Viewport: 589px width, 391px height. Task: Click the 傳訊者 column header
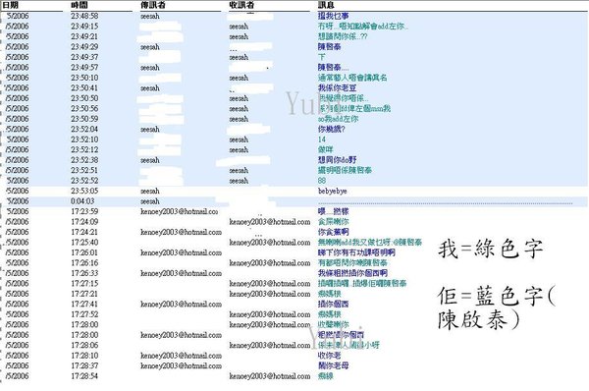coord(152,5)
